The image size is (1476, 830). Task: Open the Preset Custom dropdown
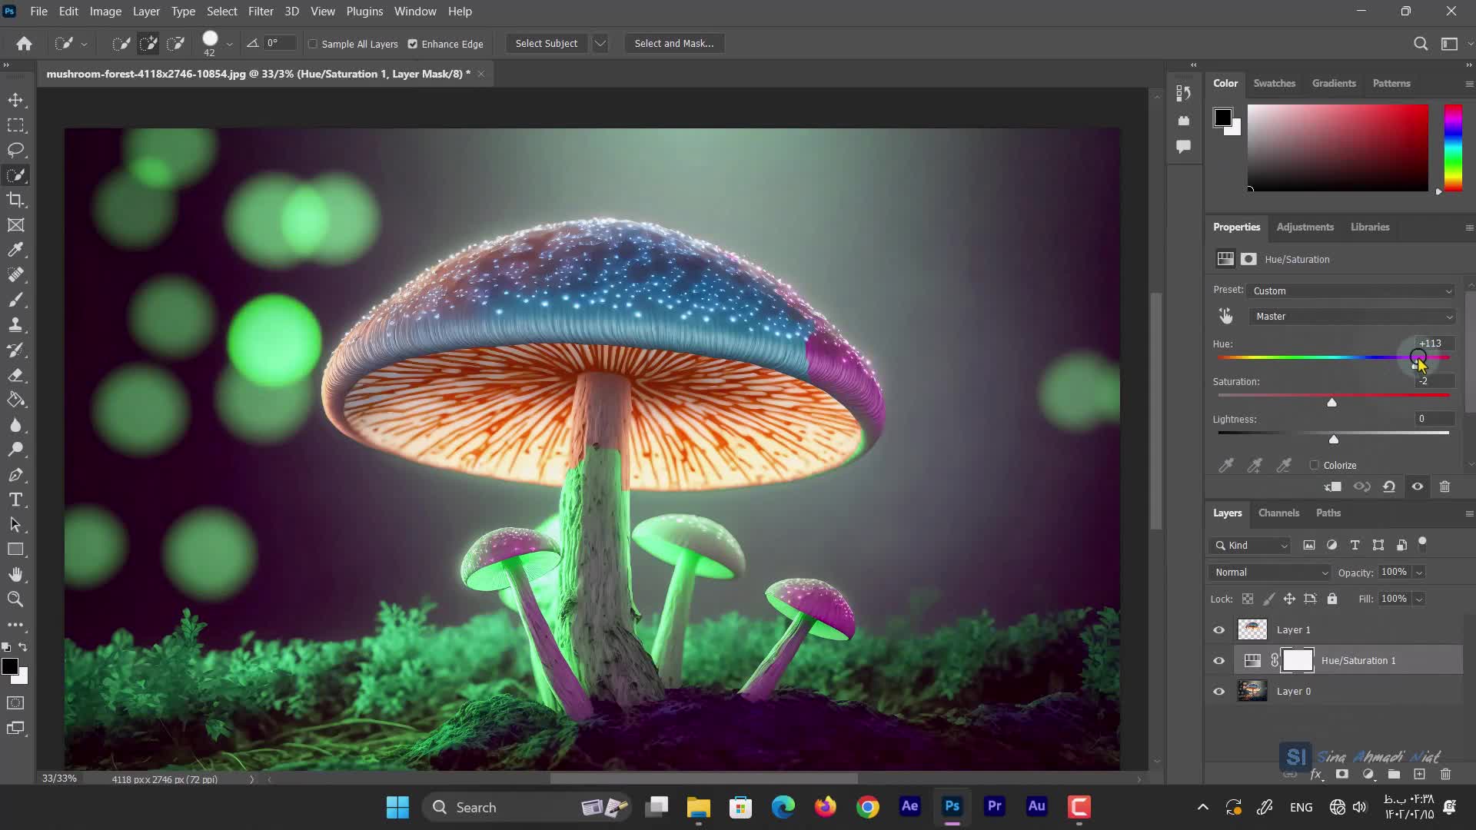click(1351, 290)
